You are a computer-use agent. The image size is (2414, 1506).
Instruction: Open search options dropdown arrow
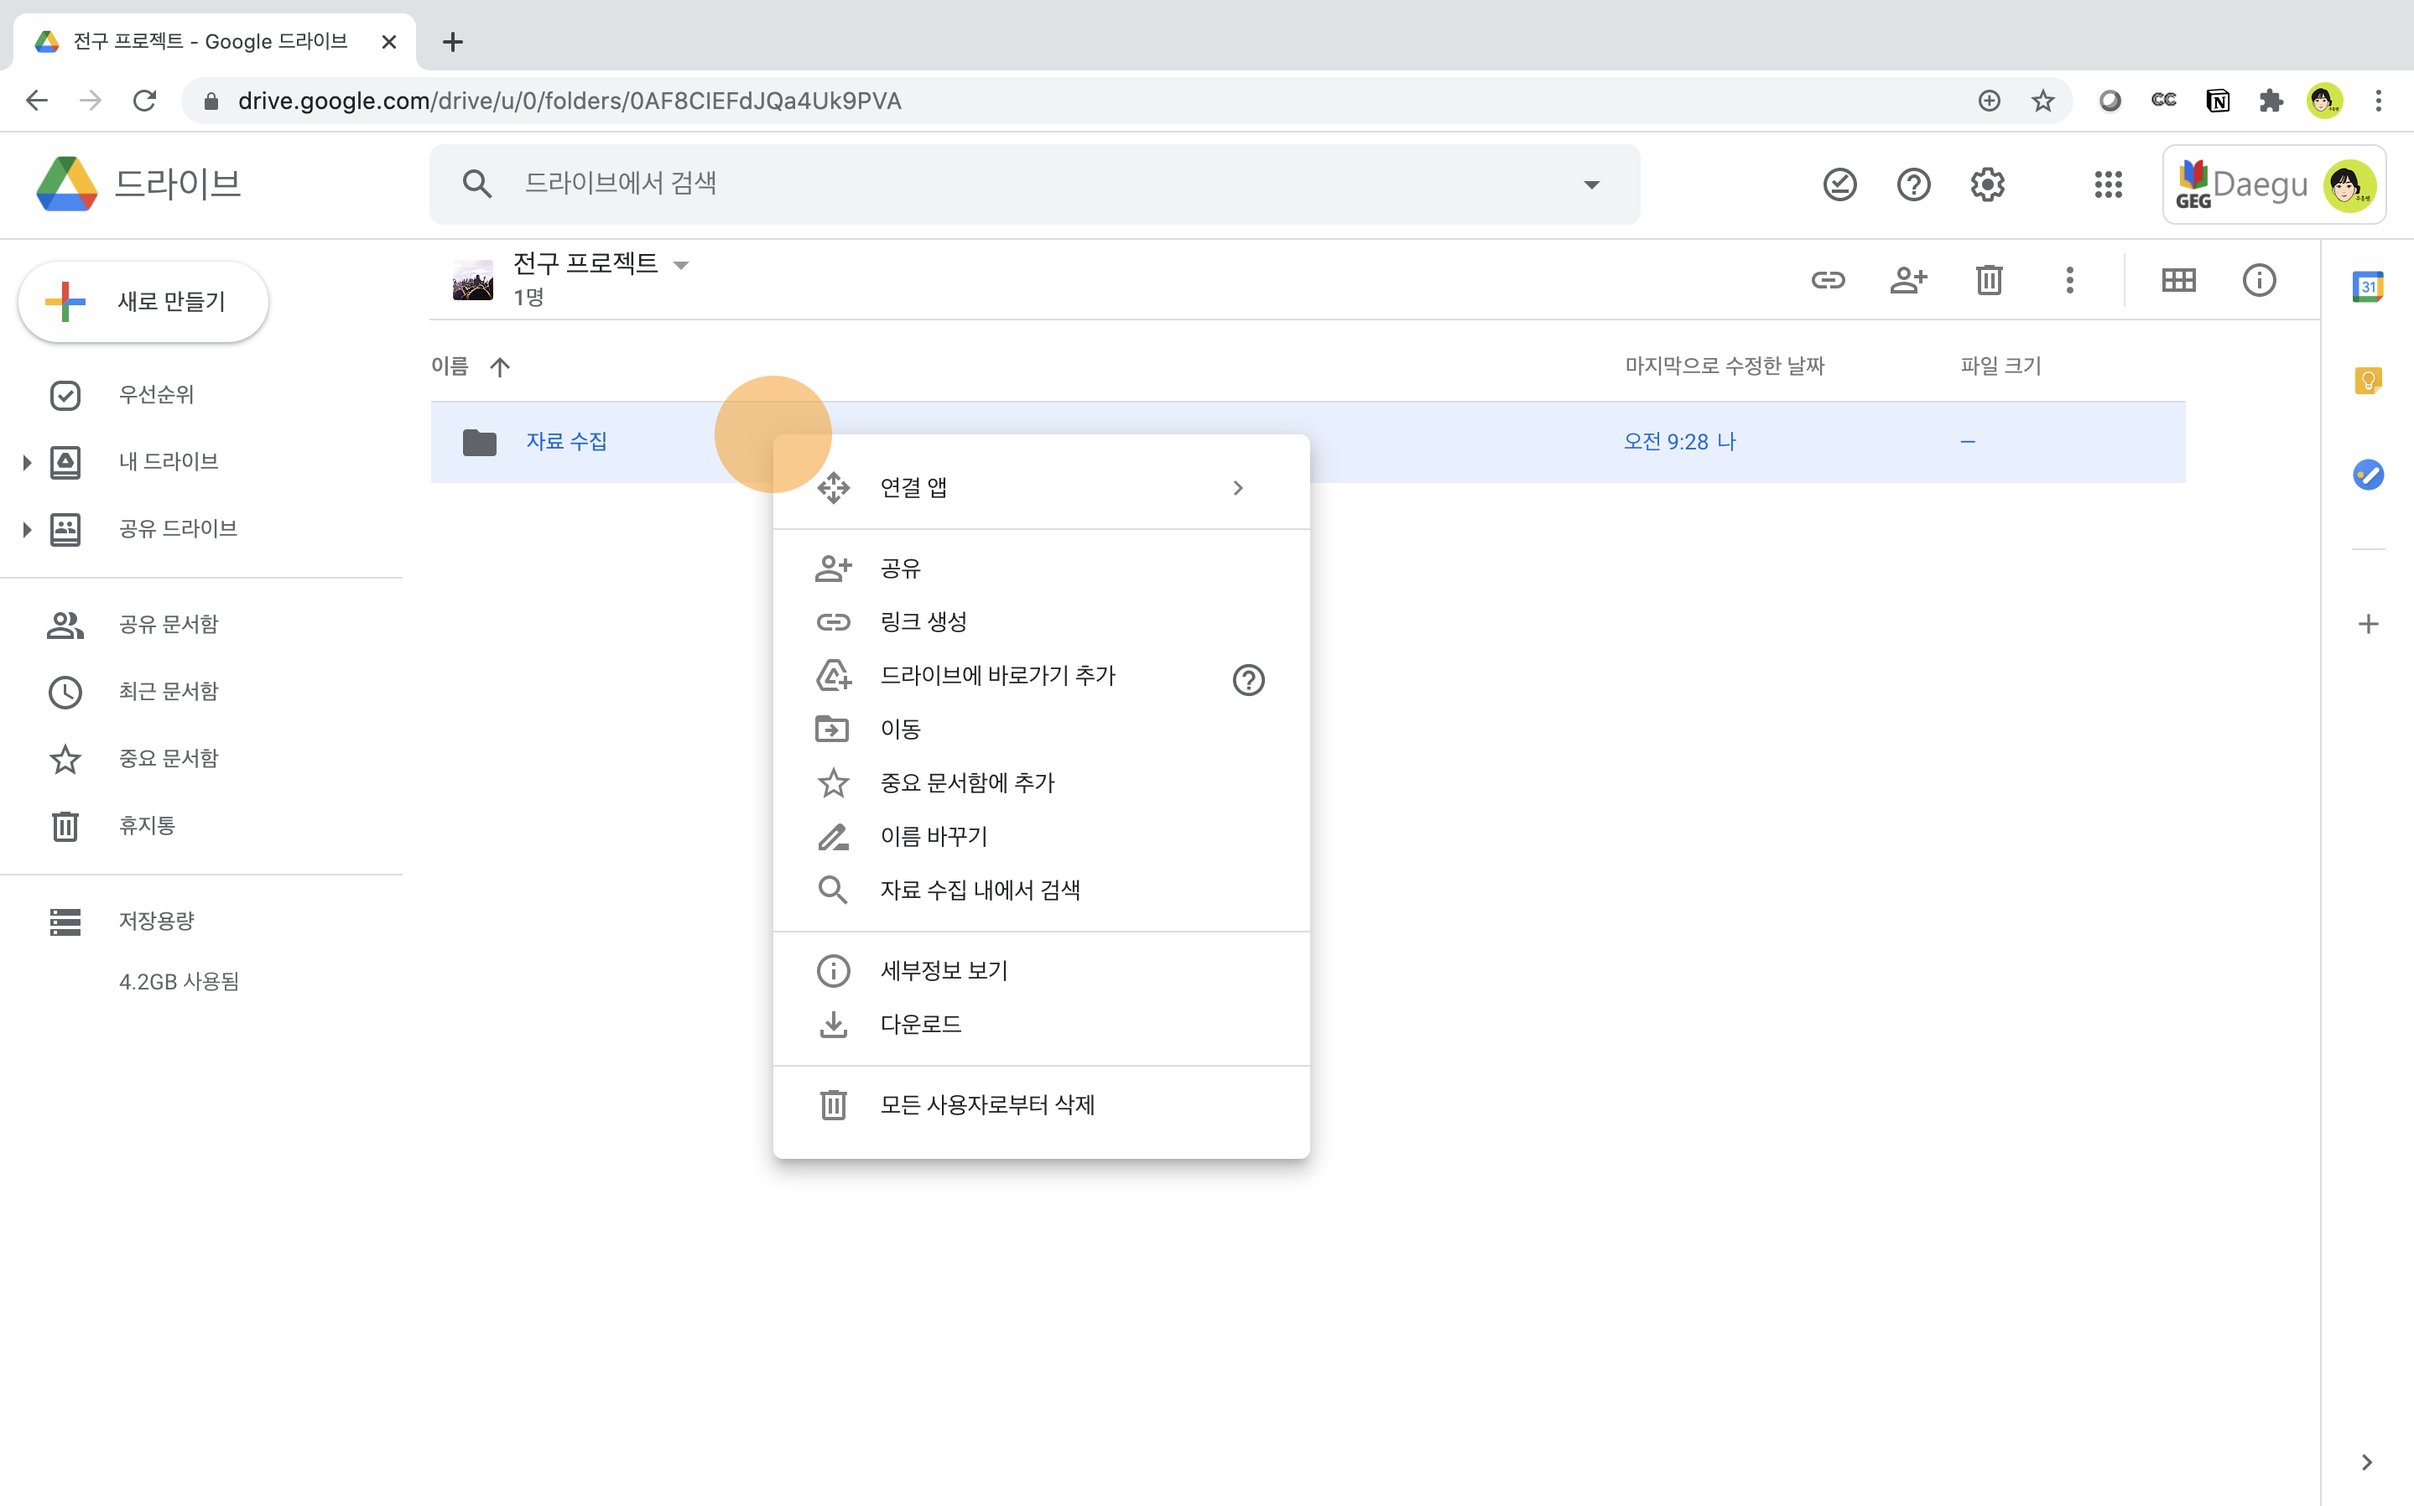pyautogui.click(x=1591, y=184)
